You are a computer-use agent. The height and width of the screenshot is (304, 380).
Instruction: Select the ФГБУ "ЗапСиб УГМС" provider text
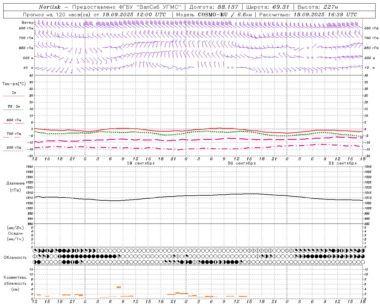[x=150, y=7]
